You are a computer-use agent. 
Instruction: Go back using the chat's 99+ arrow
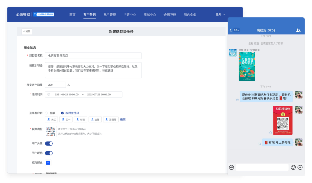pyautogui.click(x=235, y=30)
